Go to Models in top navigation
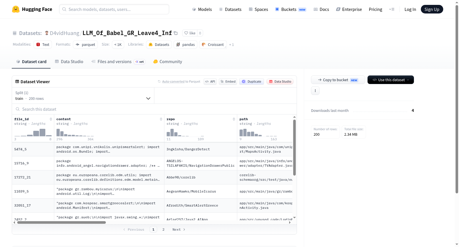459x247 pixels. coord(202,9)
